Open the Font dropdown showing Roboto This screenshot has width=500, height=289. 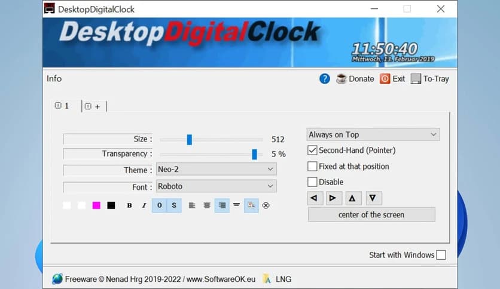(216, 186)
